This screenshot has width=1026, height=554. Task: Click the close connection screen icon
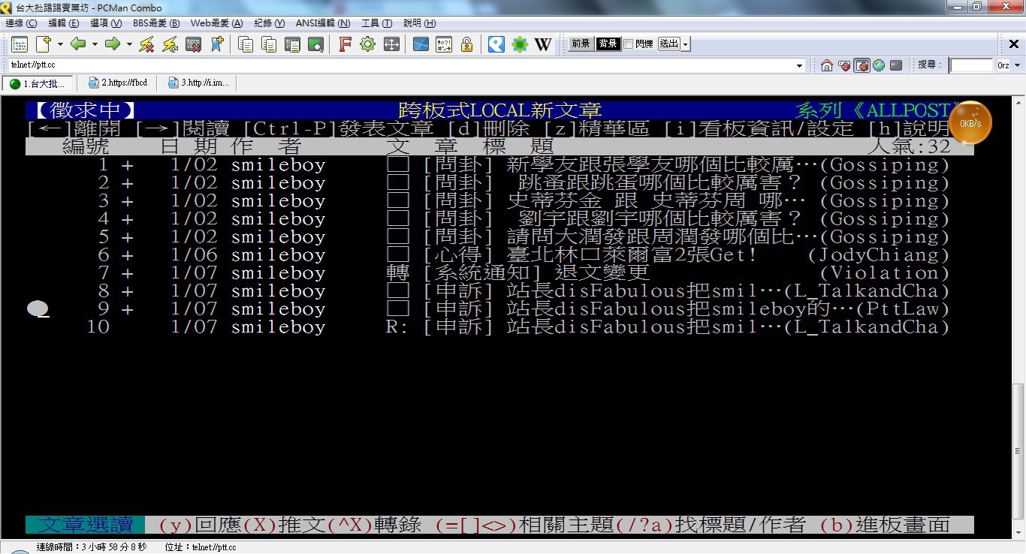pyautogui.click(x=193, y=44)
